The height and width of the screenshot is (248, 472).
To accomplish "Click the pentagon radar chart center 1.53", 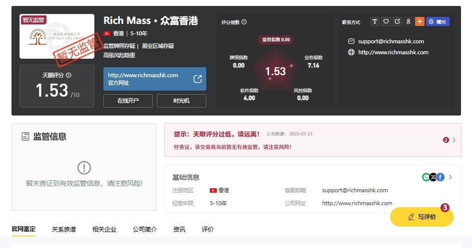I will (275, 71).
